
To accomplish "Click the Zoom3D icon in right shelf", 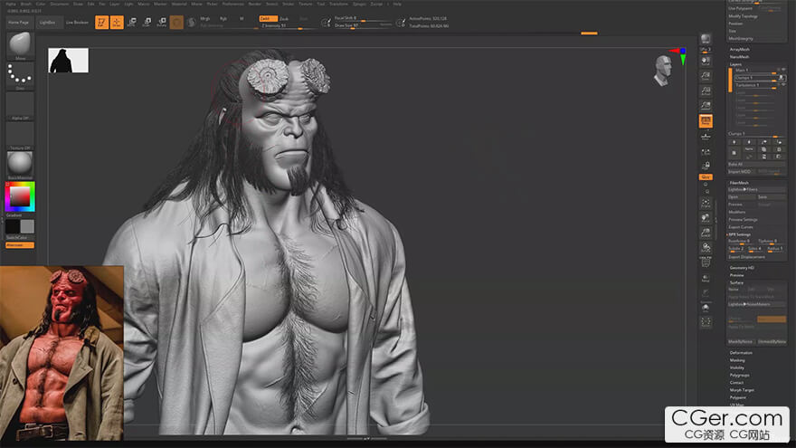I will (x=706, y=233).
